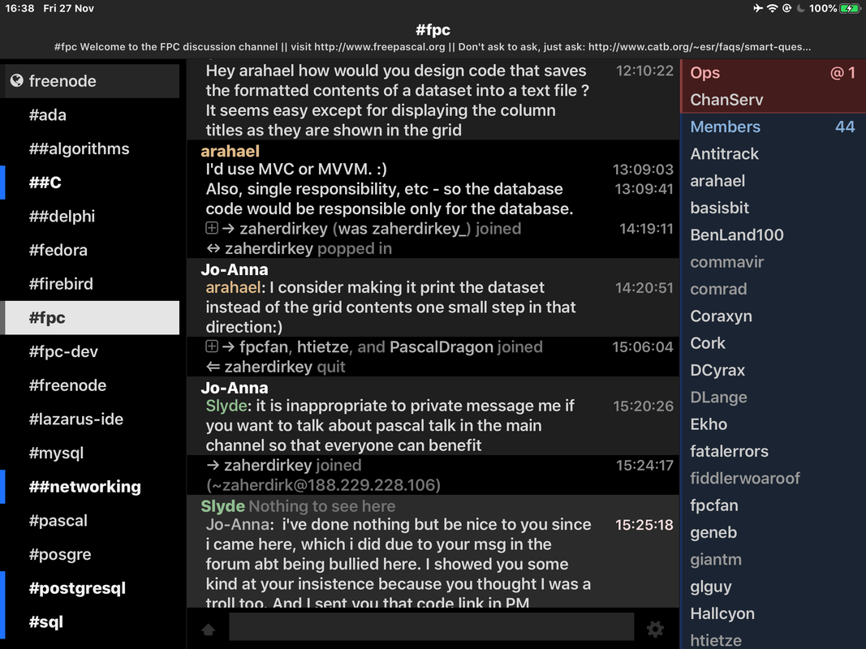
Task: Click the Members section header
Action: 773,127
